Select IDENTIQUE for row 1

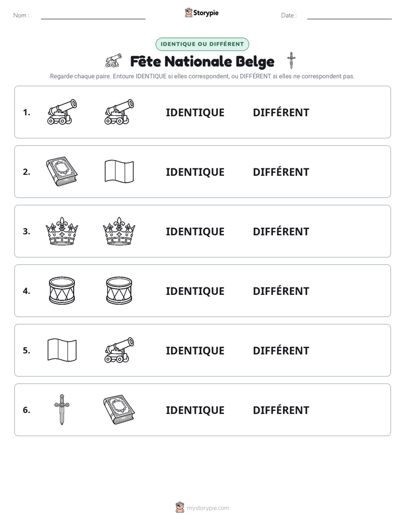[x=195, y=113]
